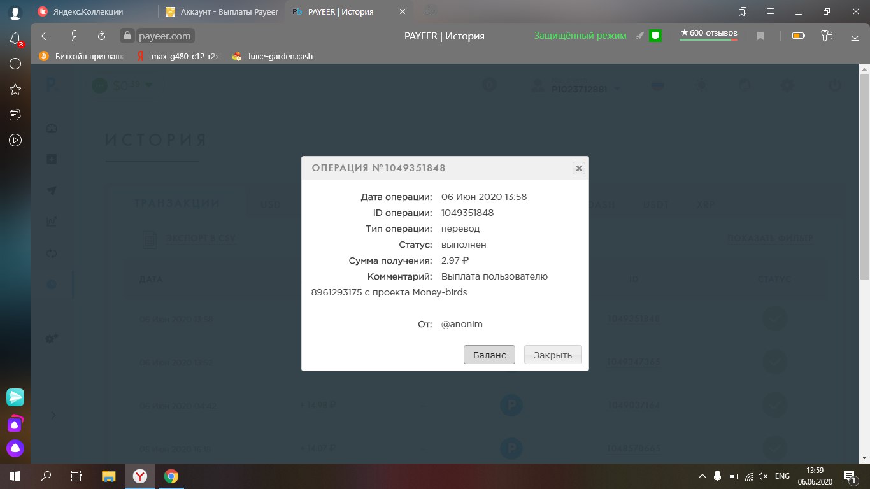Open the bookmarks panel icon near the window controls
870x489 pixels.
743,11
